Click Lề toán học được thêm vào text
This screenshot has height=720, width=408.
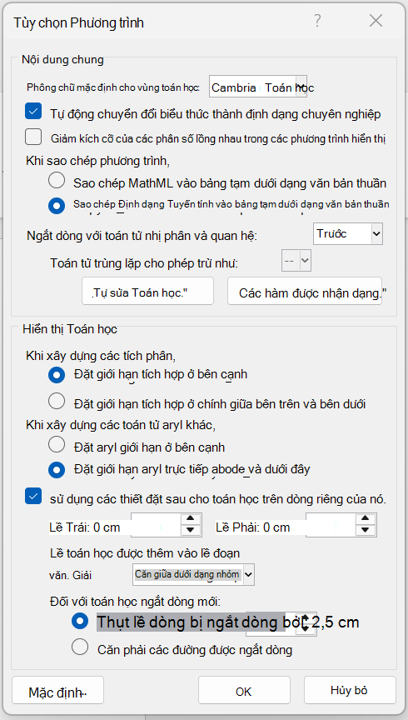[x=145, y=553]
